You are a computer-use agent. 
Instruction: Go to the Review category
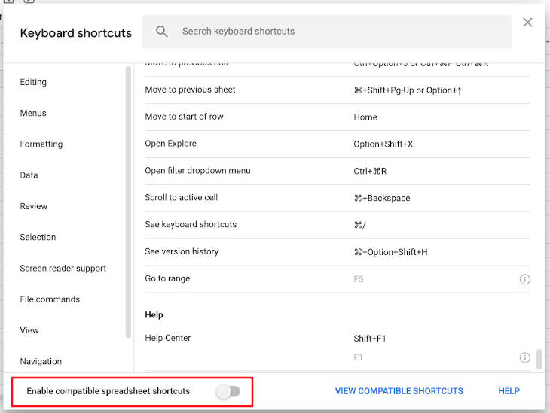(34, 206)
